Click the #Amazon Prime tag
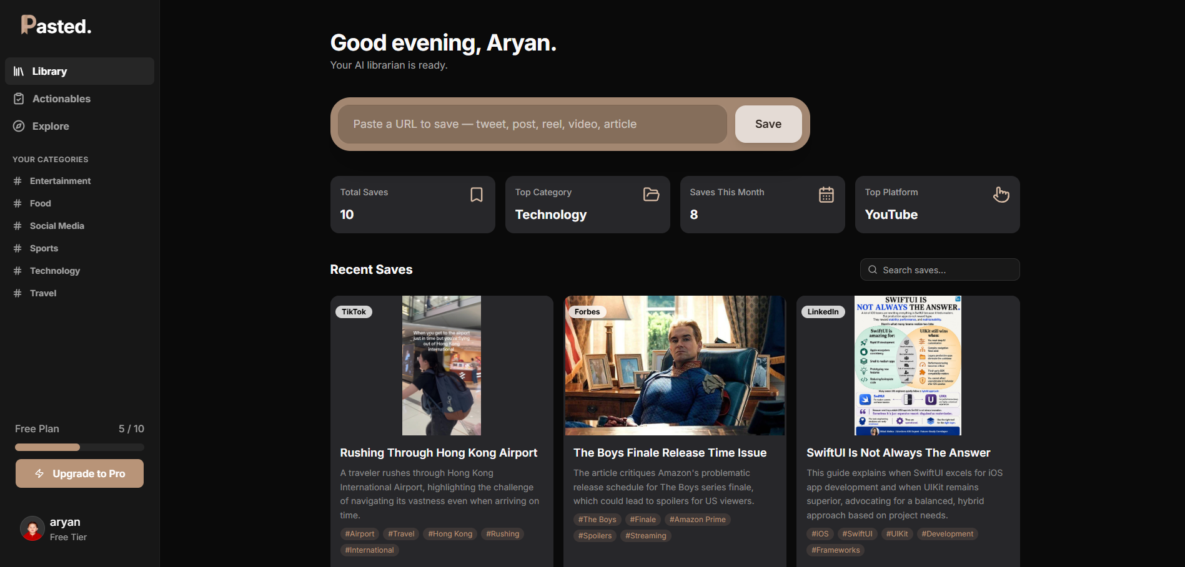Image resolution: width=1185 pixels, height=567 pixels. point(698,520)
